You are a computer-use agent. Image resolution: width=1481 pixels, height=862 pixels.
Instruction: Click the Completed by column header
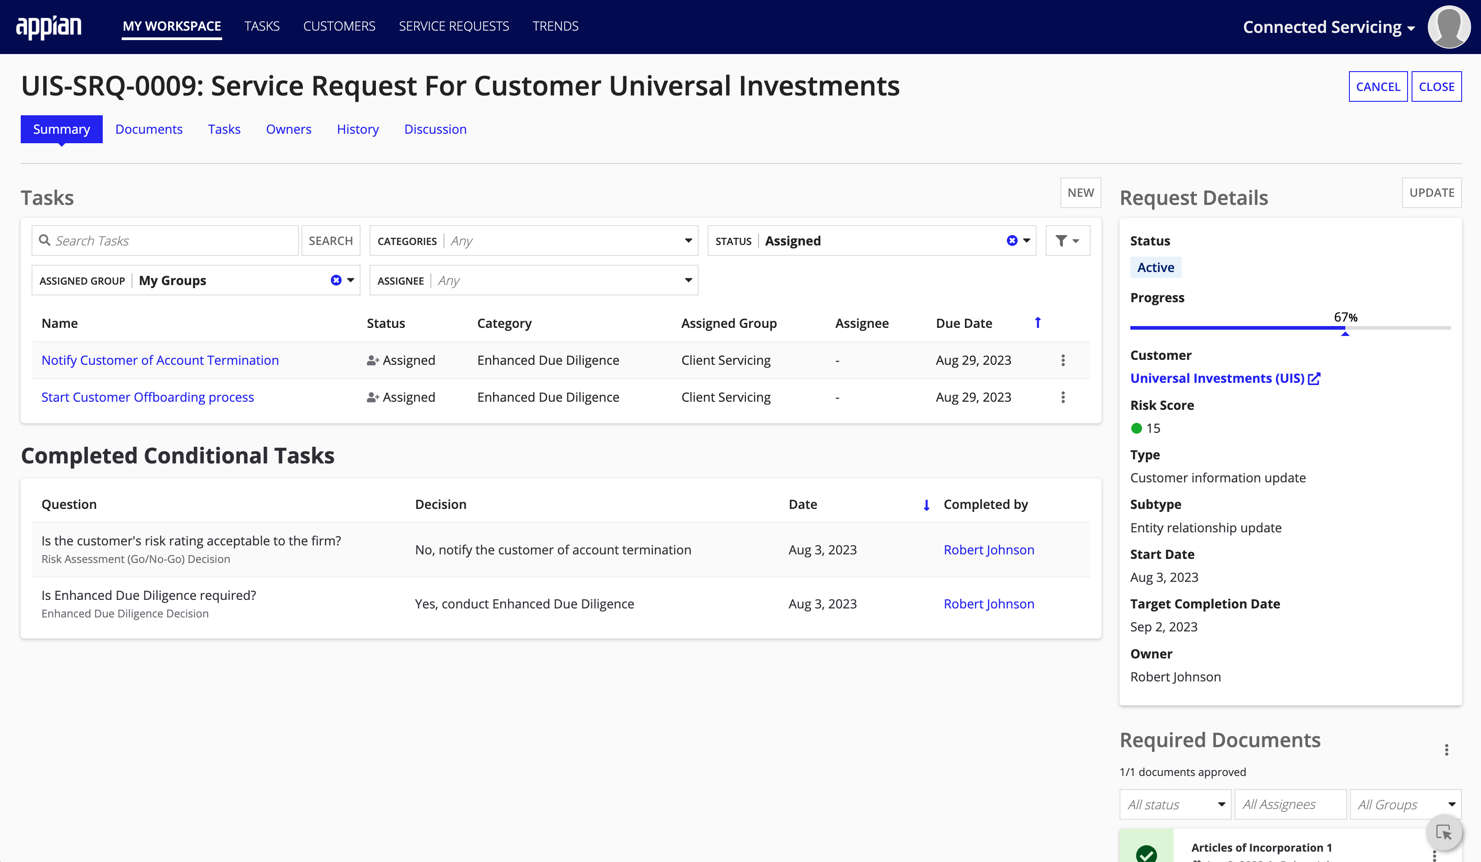pos(986,505)
